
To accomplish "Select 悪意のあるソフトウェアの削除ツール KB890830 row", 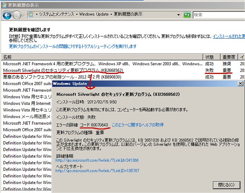I will click(x=122, y=77).
